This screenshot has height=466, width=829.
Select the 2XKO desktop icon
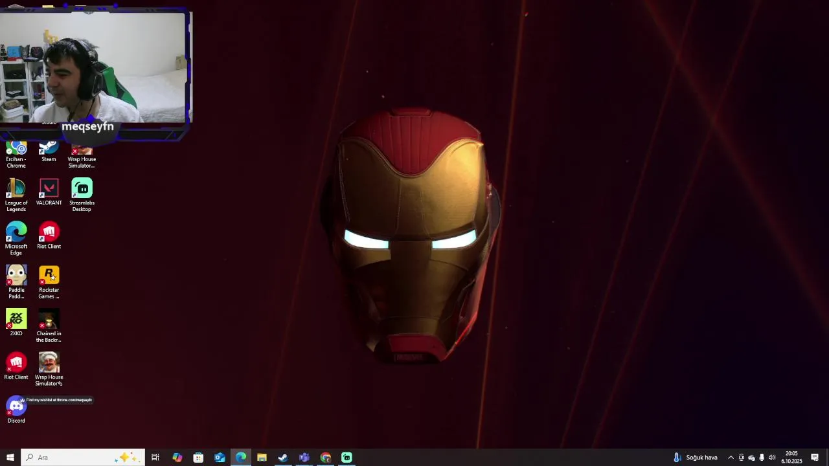click(x=16, y=323)
